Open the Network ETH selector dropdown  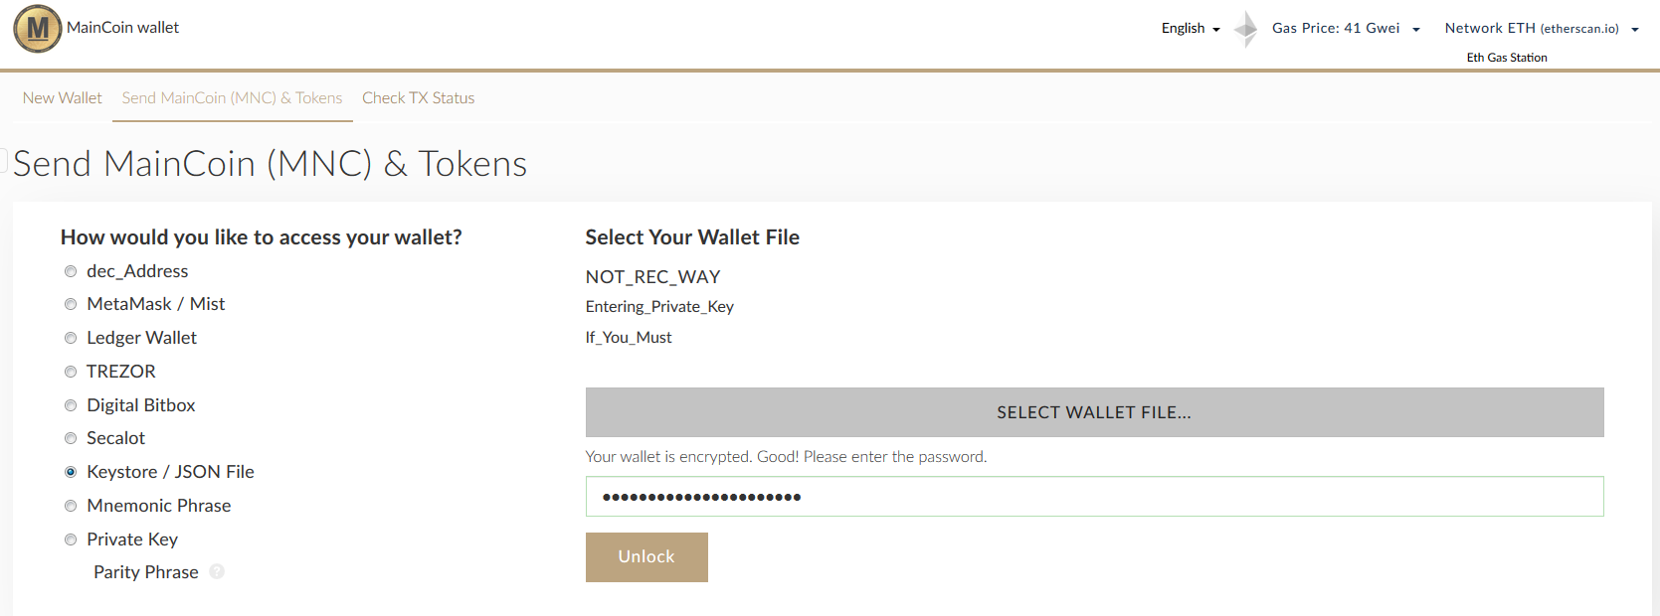[1541, 29]
